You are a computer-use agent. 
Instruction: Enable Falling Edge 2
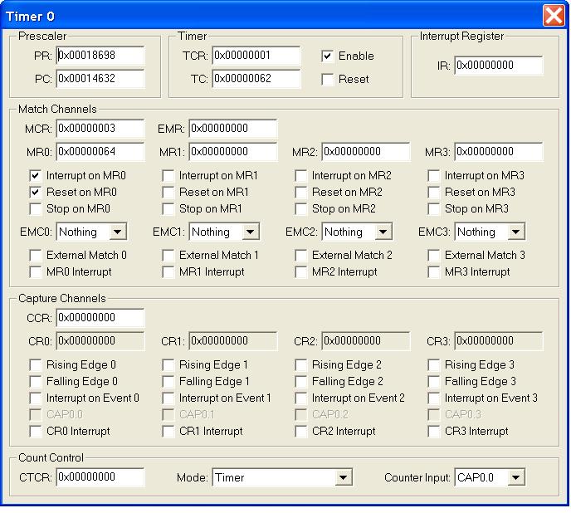click(x=300, y=382)
